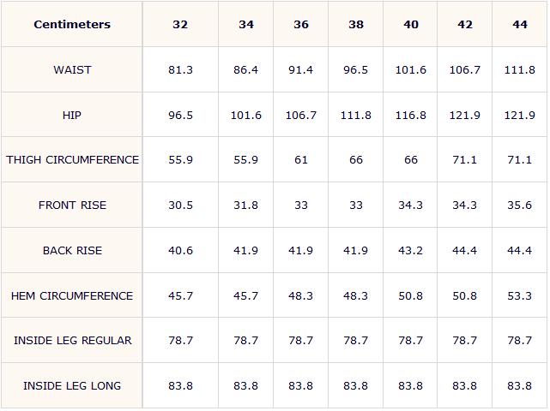Select the HEM CIRCUMFERENCE row label

[x=72, y=295]
